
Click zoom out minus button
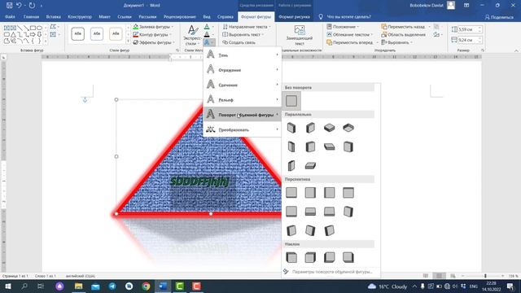tap(462, 276)
